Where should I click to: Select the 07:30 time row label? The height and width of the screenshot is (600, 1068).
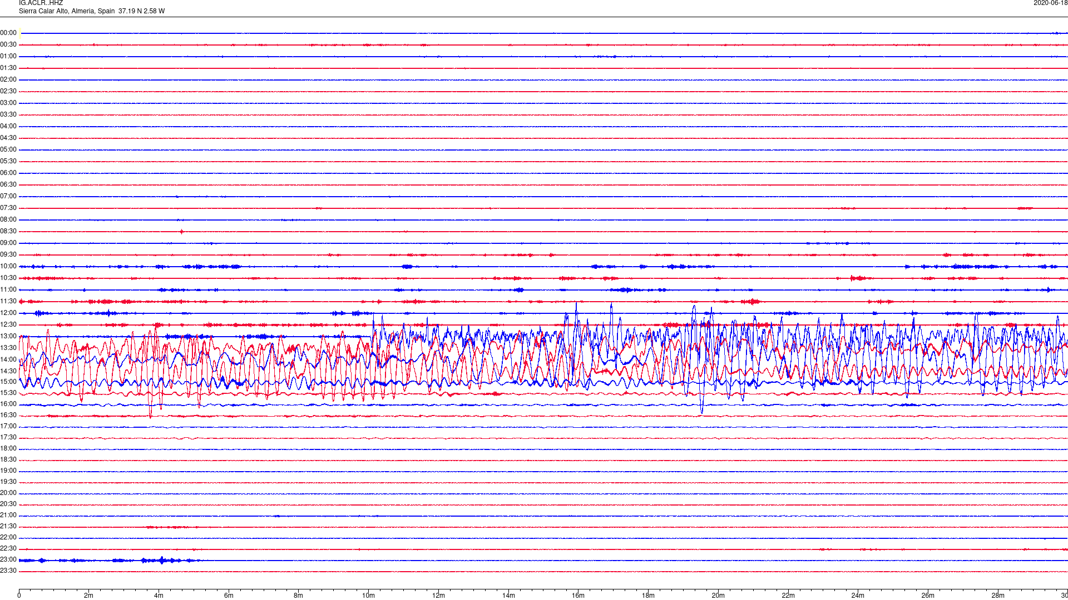point(8,208)
